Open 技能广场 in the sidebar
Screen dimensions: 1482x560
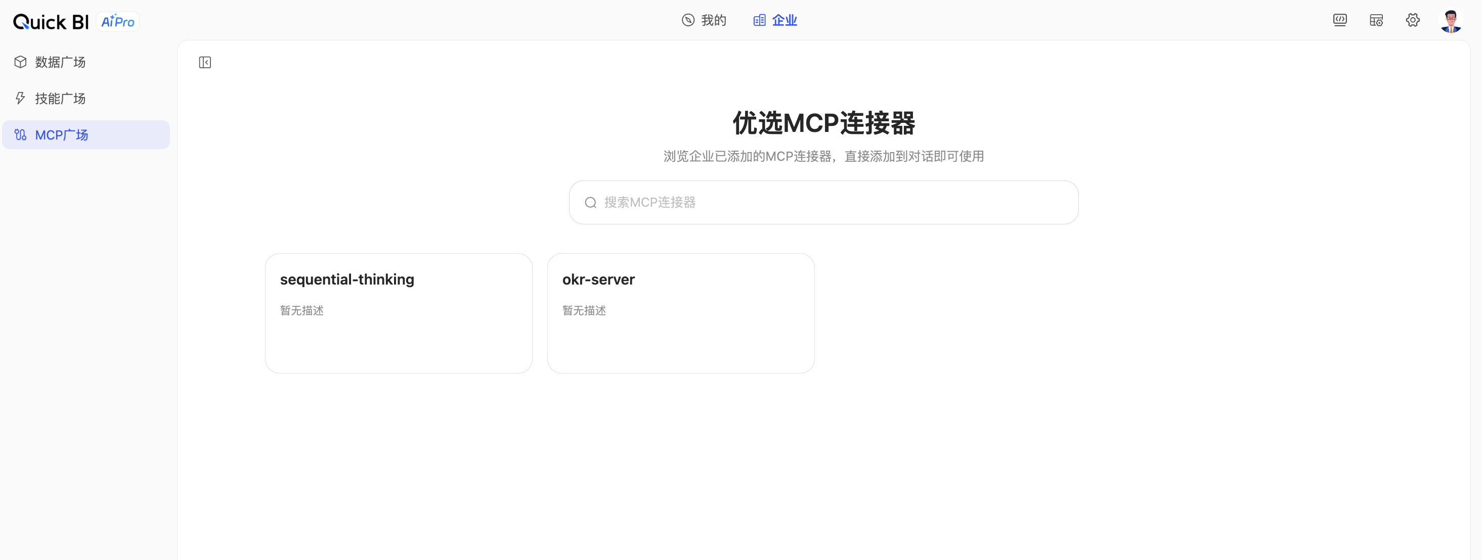point(86,99)
